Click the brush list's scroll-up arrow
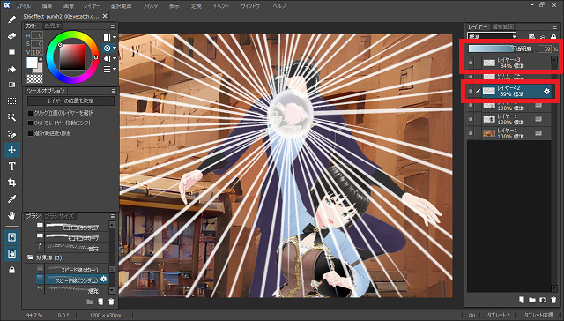The image size is (564, 321). click(x=112, y=224)
